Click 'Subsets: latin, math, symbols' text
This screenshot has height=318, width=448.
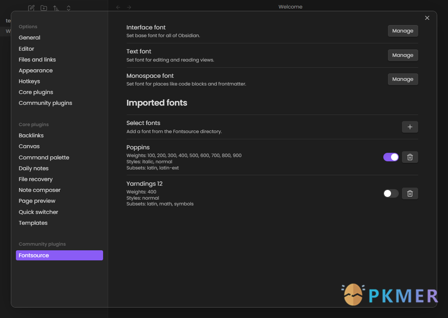tap(160, 204)
